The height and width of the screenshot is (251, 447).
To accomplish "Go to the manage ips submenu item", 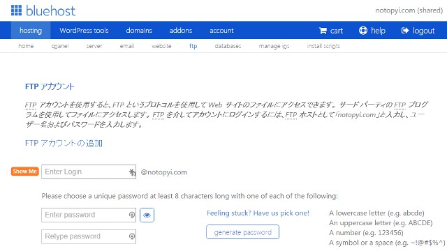I will click(x=274, y=46).
